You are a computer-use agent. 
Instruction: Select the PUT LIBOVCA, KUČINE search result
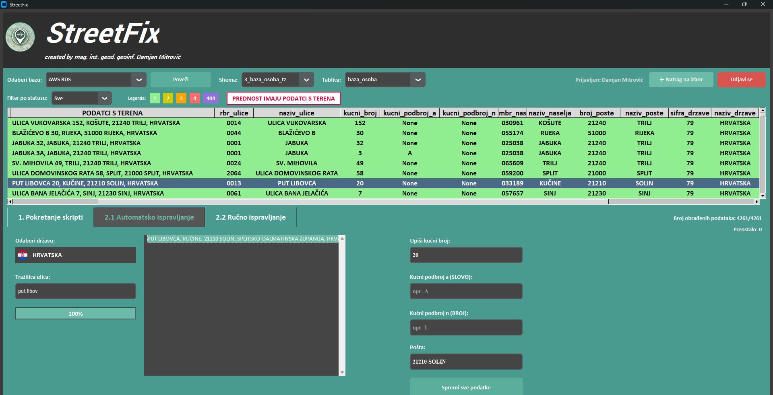pyautogui.click(x=243, y=239)
